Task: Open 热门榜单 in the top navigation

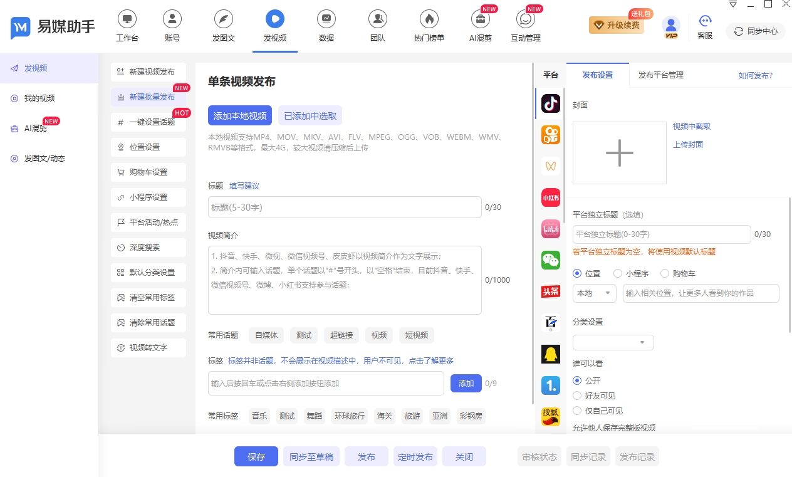Action: click(x=429, y=26)
